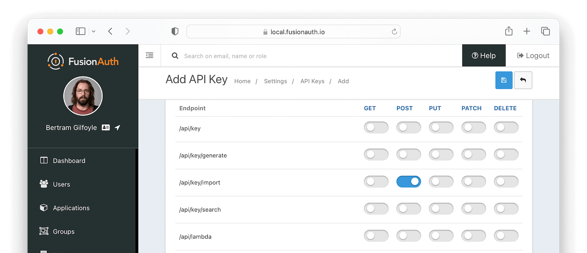This screenshot has width=587, height=253.
Task: Go to Applications in the sidebar
Action: 71,208
